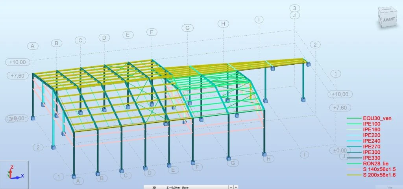This screenshot has height=189, width=403.
Task: Click bottom-row grid bubble I
Action: click(304, 154)
